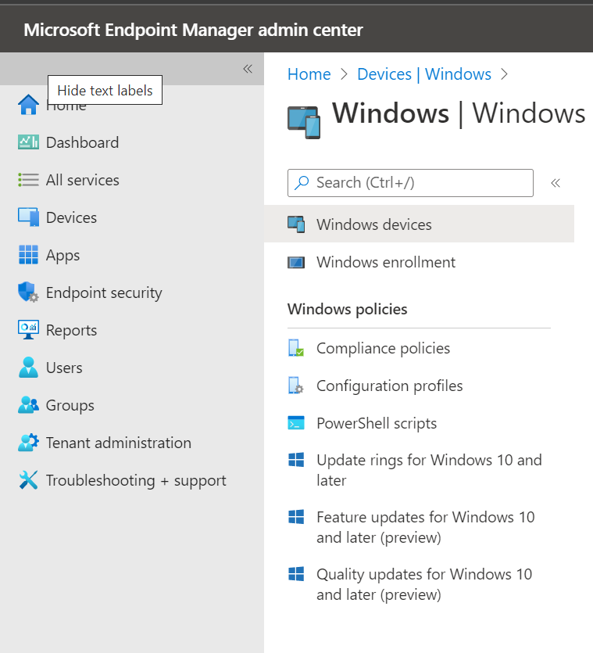The height and width of the screenshot is (653, 593).
Task: Open Endpoint security section
Action: pyautogui.click(x=104, y=292)
